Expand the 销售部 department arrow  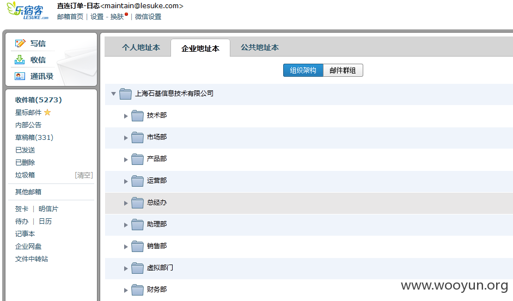click(x=126, y=247)
